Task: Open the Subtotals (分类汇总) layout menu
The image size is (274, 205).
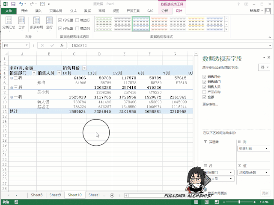Action: tap(9, 24)
